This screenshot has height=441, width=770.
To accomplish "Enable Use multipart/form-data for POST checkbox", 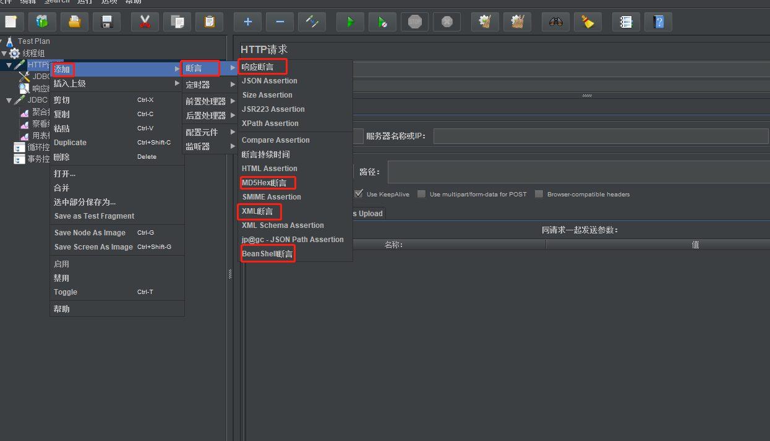I will pos(421,194).
